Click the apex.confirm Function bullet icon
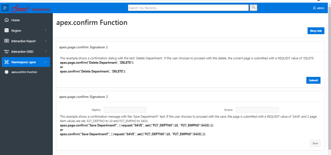Viewport: 331px width, 155px height. click(x=6, y=72)
